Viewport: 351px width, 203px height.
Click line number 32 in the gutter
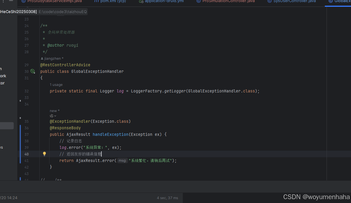[27, 91]
